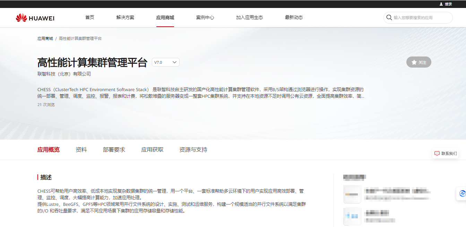Click the 联系我们 chat bubble icon

click(437, 154)
